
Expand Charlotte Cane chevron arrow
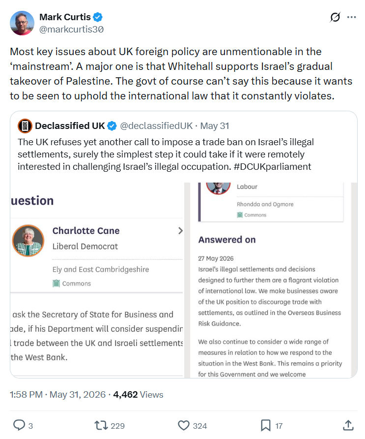pyautogui.click(x=180, y=231)
